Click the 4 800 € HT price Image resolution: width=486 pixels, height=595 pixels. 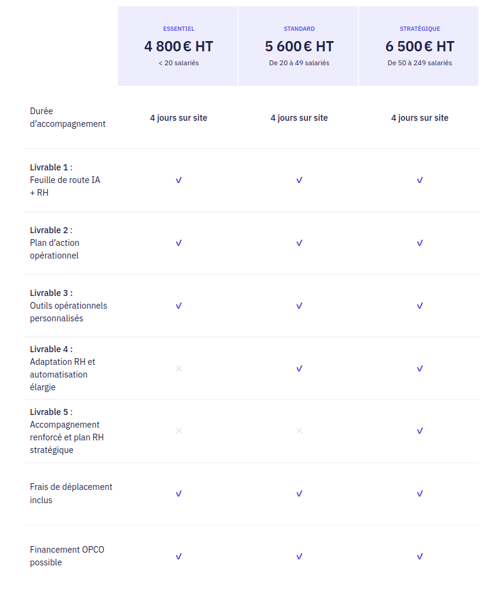coord(178,47)
